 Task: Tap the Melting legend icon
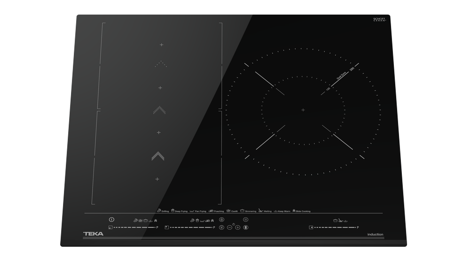tap(260, 211)
